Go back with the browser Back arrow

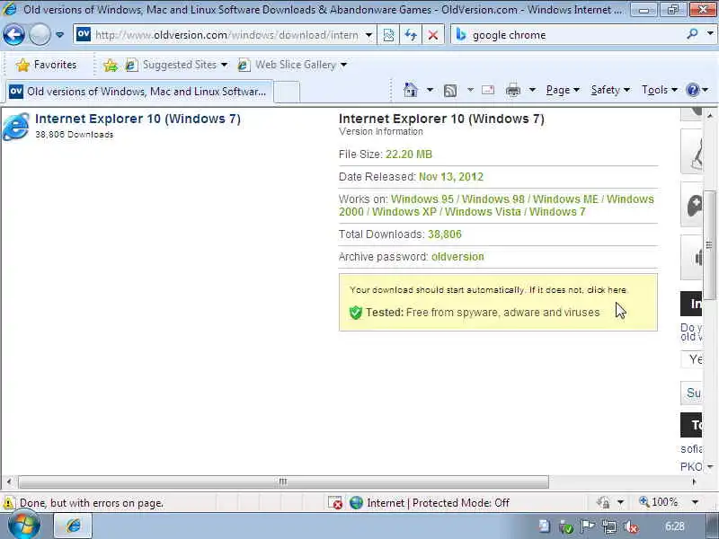coord(13,34)
